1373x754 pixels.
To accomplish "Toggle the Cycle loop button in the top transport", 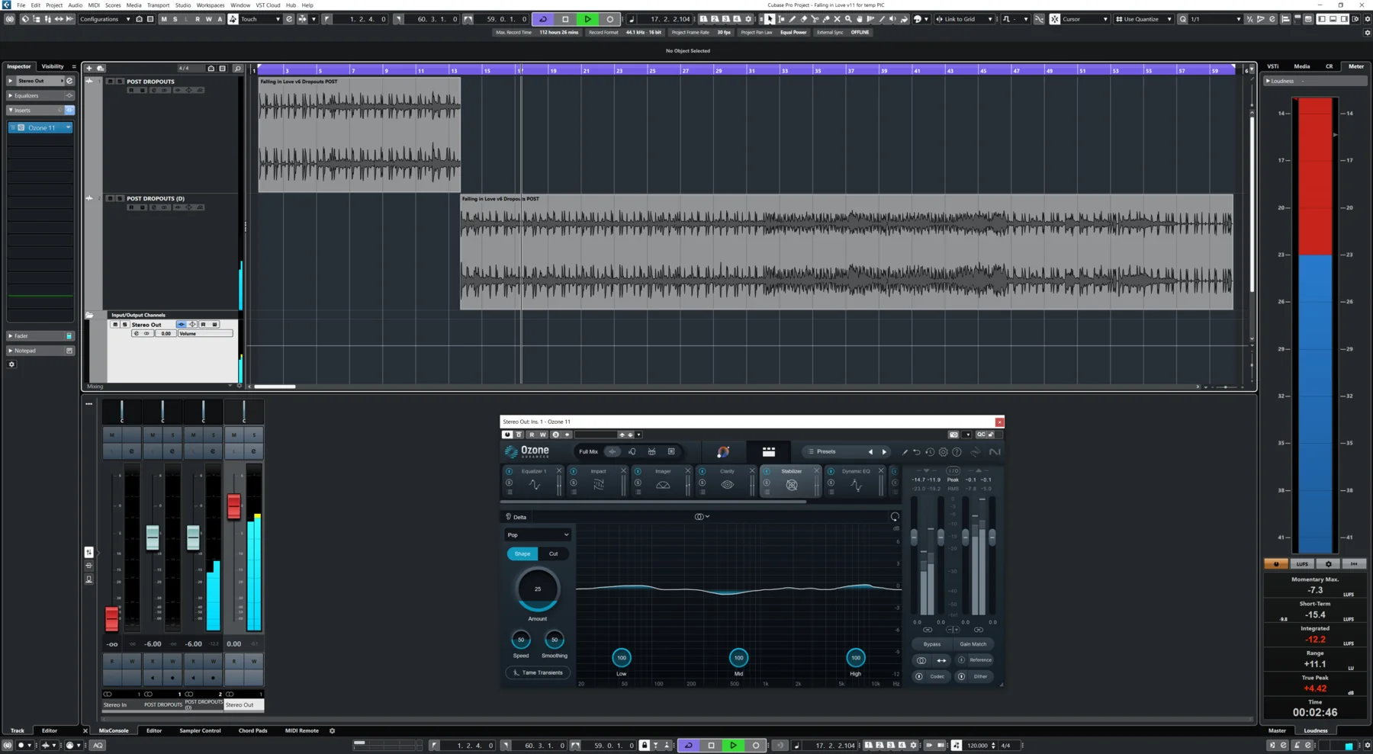I will [x=543, y=19].
